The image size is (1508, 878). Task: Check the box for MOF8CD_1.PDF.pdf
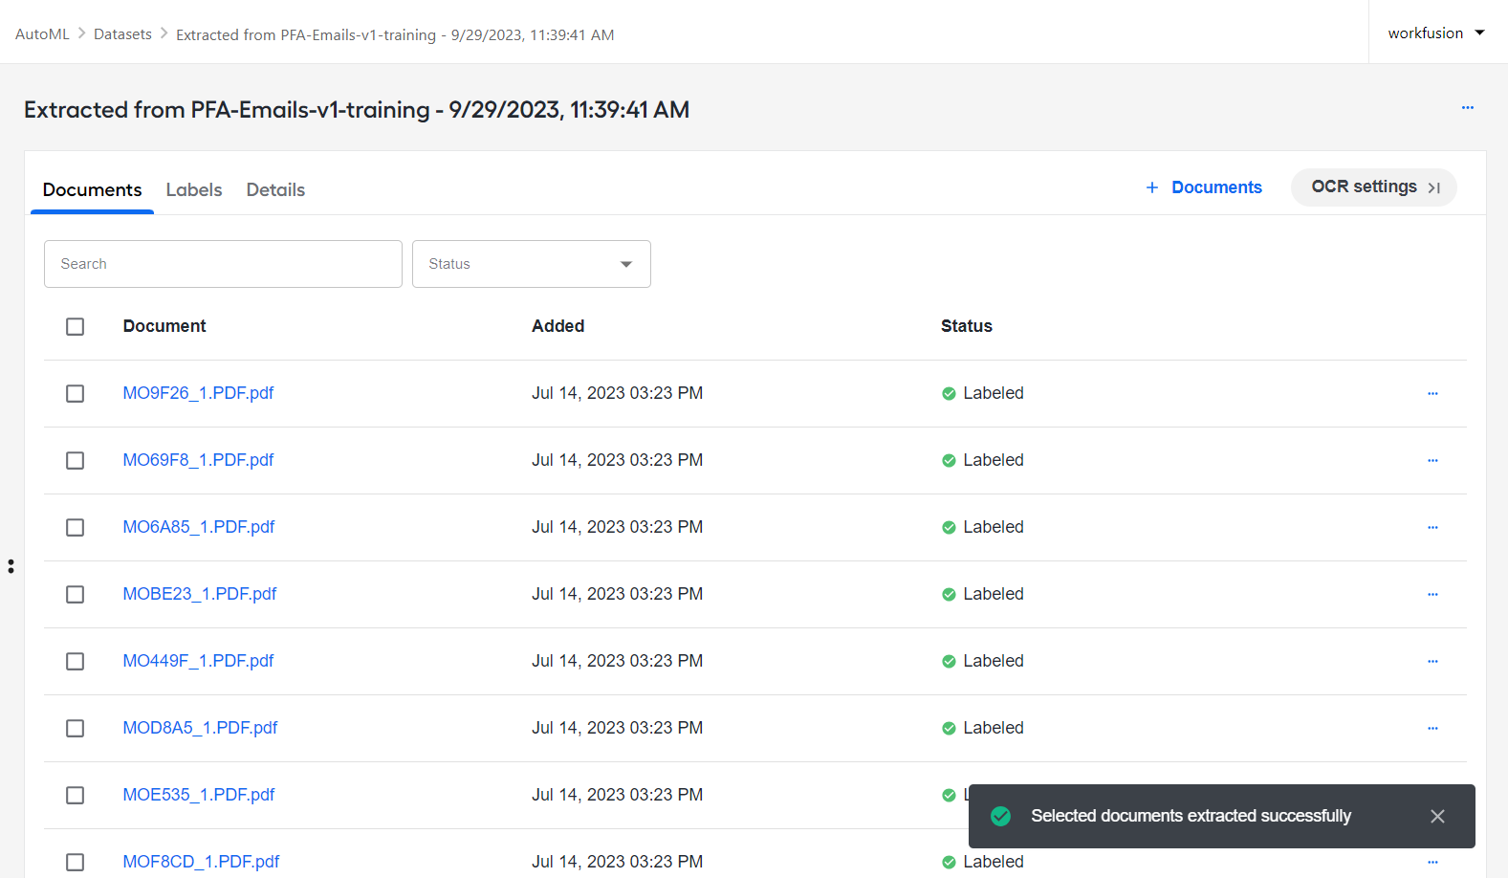tap(75, 862)
